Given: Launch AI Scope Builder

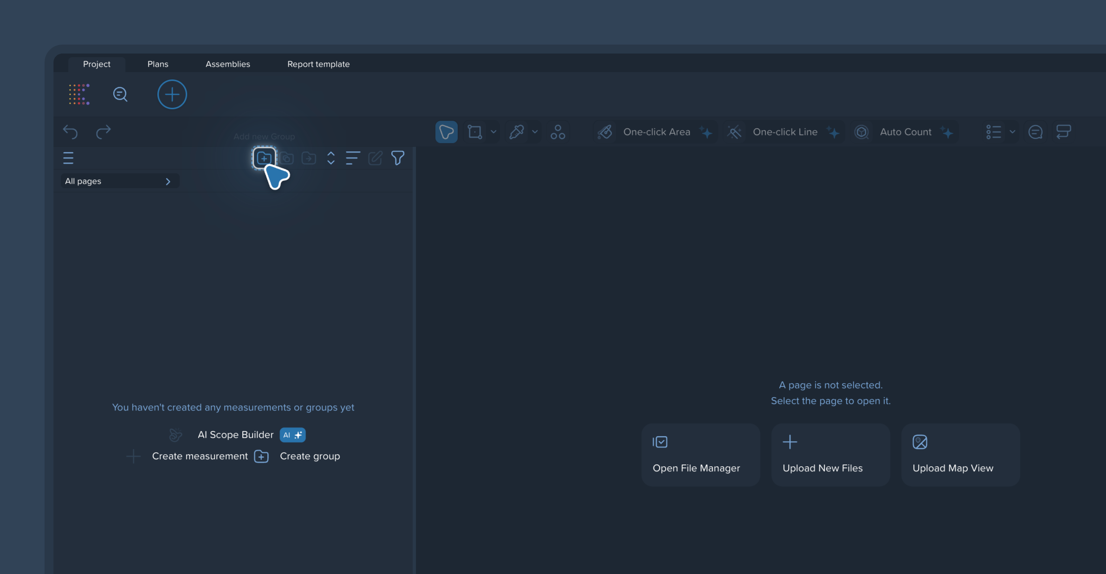Looking at the screenshot, I should tap(236, 435).
